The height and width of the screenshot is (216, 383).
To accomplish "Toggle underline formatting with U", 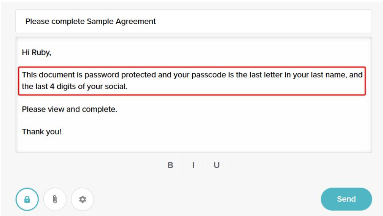I will point(216,165).
